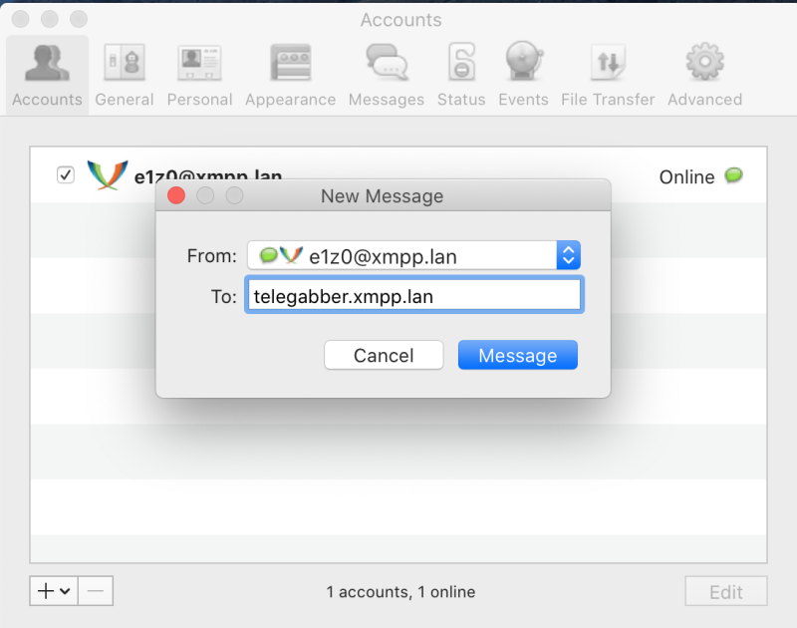Click the Online status text
This screenshot has height=628, width=797.
[686, 177]
